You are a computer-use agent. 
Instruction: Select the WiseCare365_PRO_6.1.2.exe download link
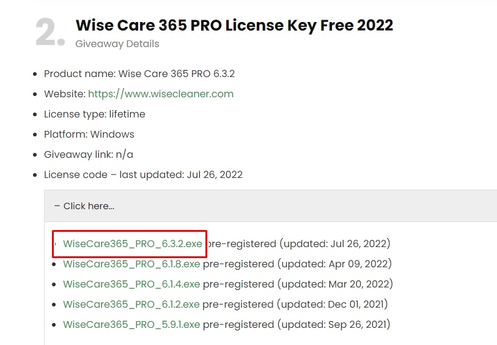(131, 305)
